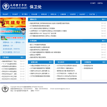Open the 法制安全教育在线测试 banner
Viewport: 107px width, 107px height.
[x=13, y=31]
